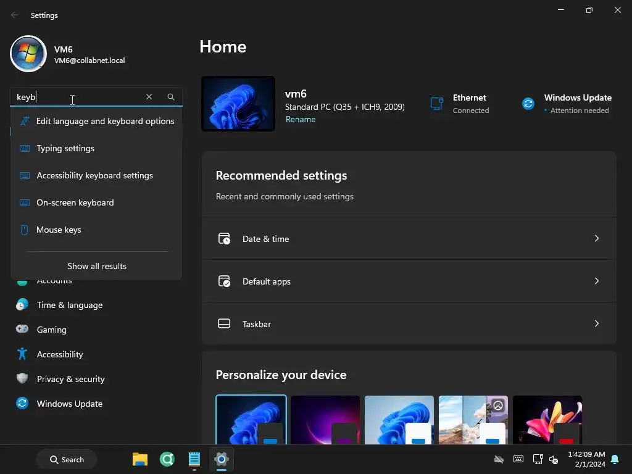Click the Settings back arrow
The height and width of the screenshot is (474, 632).
coord(15,15)
